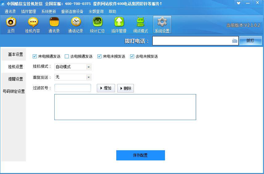Uncheck the 来电接通发送 checkbox
Screen dimensions: 264x174
35,56
